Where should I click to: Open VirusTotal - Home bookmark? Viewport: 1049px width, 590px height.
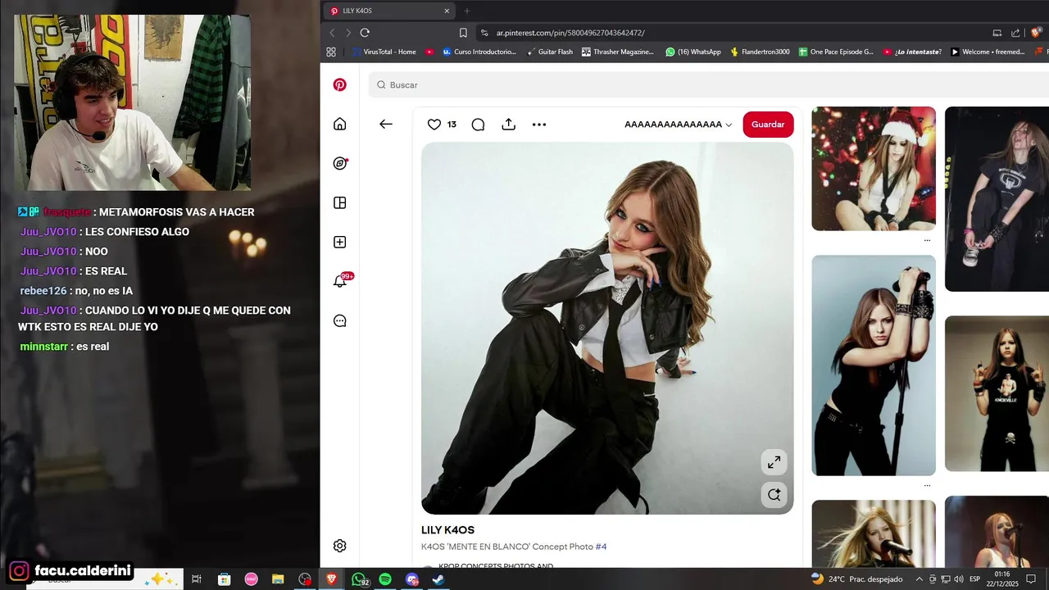click(x=384, y=52)
